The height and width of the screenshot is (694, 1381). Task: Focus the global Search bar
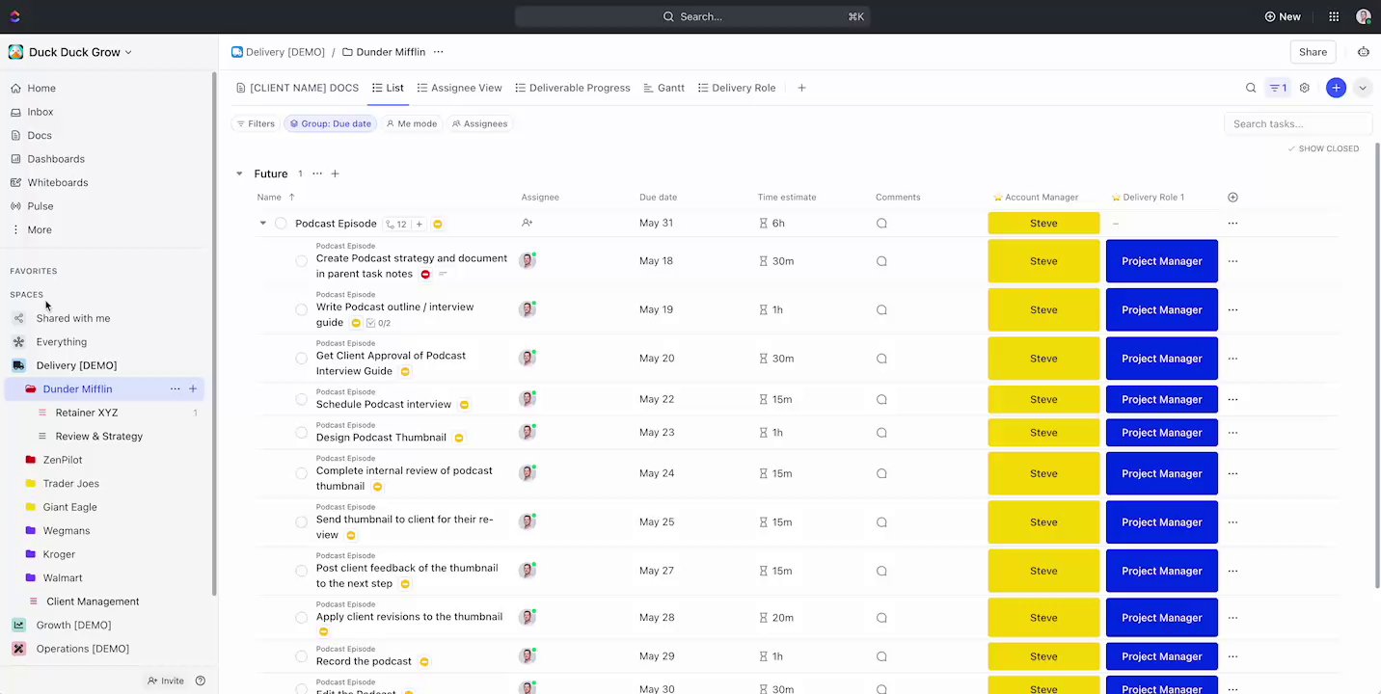pyautogui.click(x=692, y=16)
